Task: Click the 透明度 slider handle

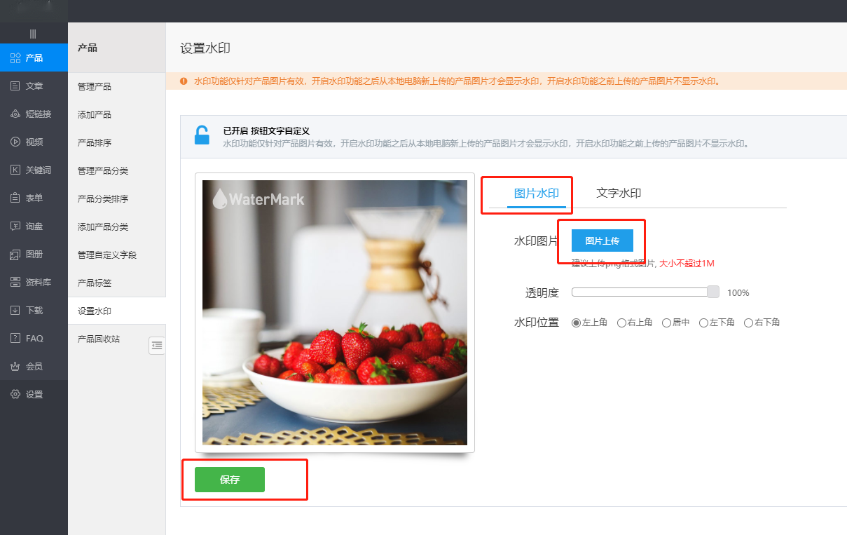Action: (x=713, y=292)
